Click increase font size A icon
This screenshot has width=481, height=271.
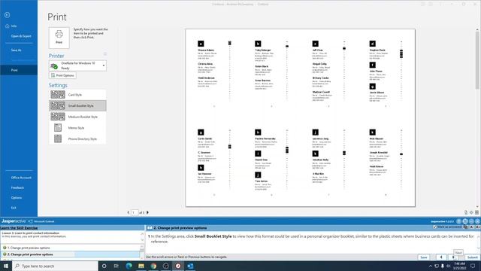478,227
